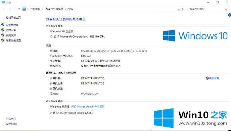231x132 pixels.
Task: Click the system window title icon
Action: [3, 2]
